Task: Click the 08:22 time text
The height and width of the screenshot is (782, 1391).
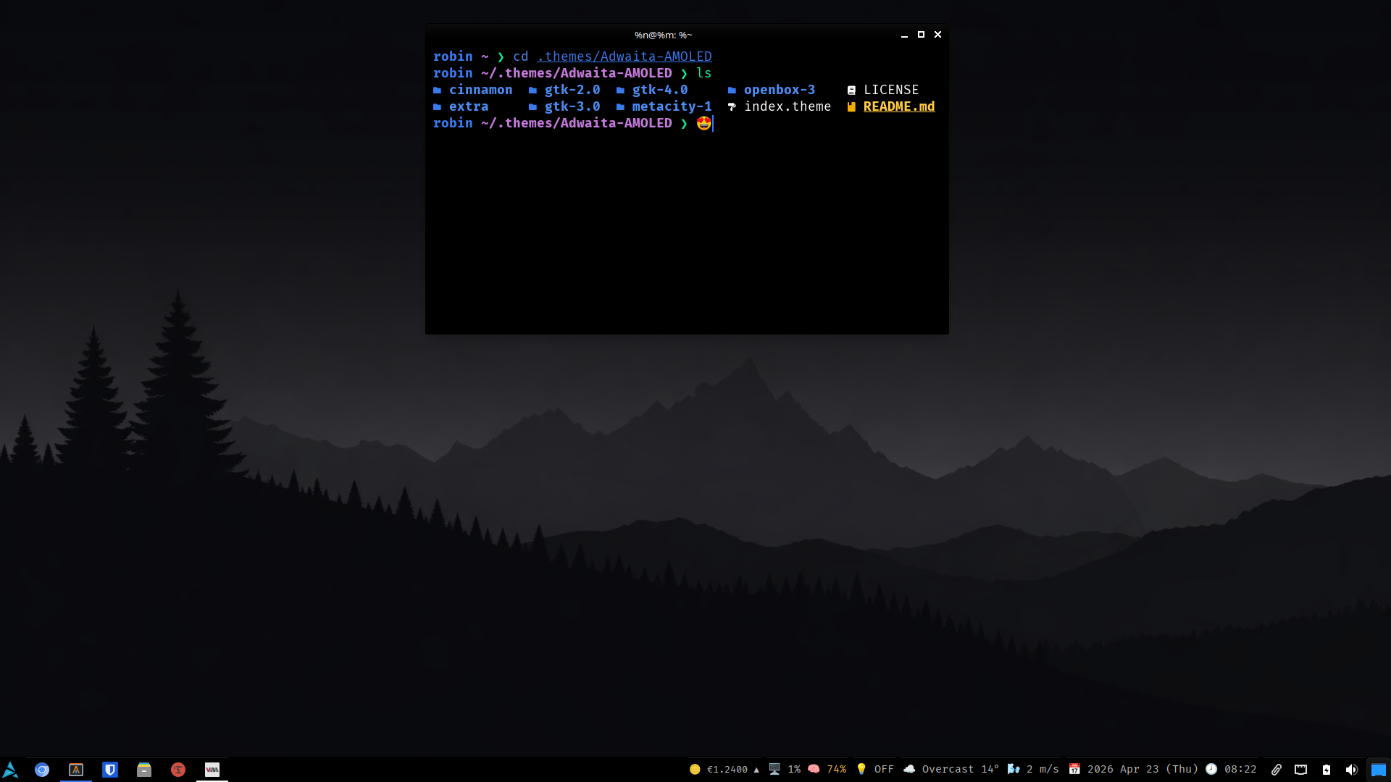Action: [x=1240, y=770]
